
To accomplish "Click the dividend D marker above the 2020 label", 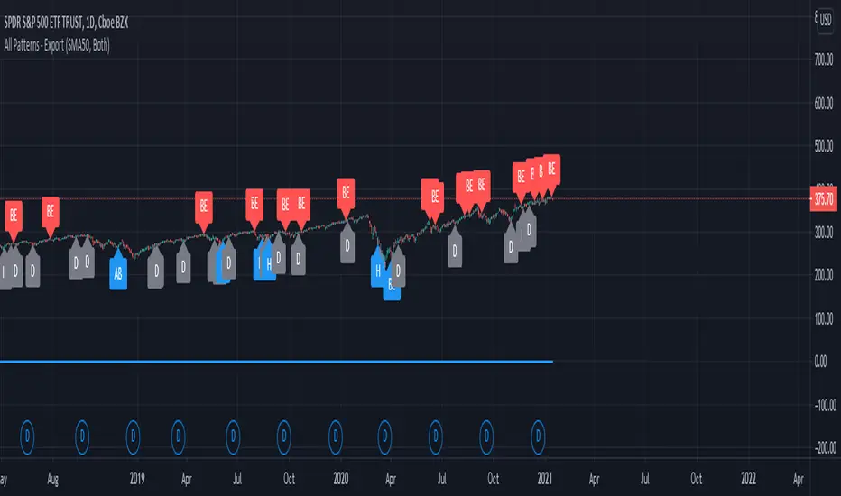I will [x=336, y=437].
